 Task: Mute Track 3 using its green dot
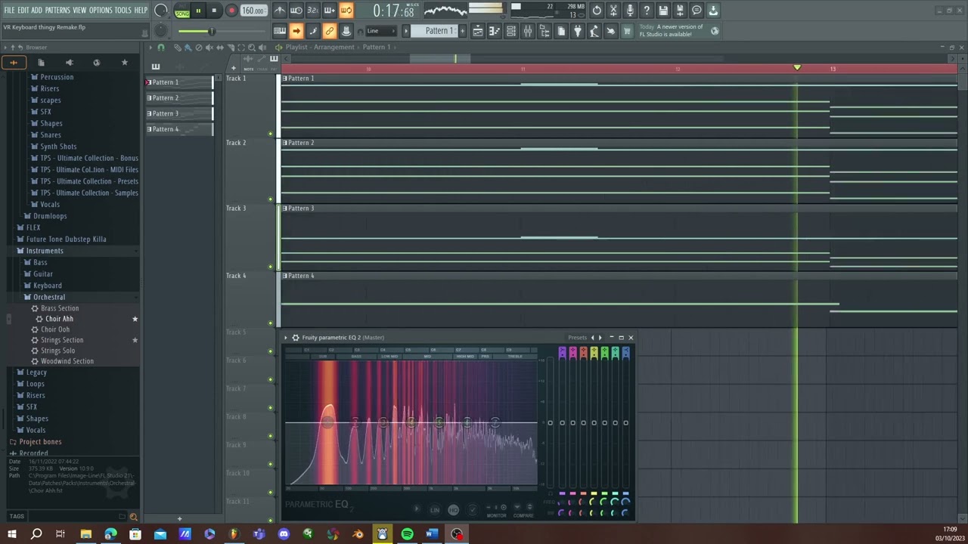click(x=271, y=266)
